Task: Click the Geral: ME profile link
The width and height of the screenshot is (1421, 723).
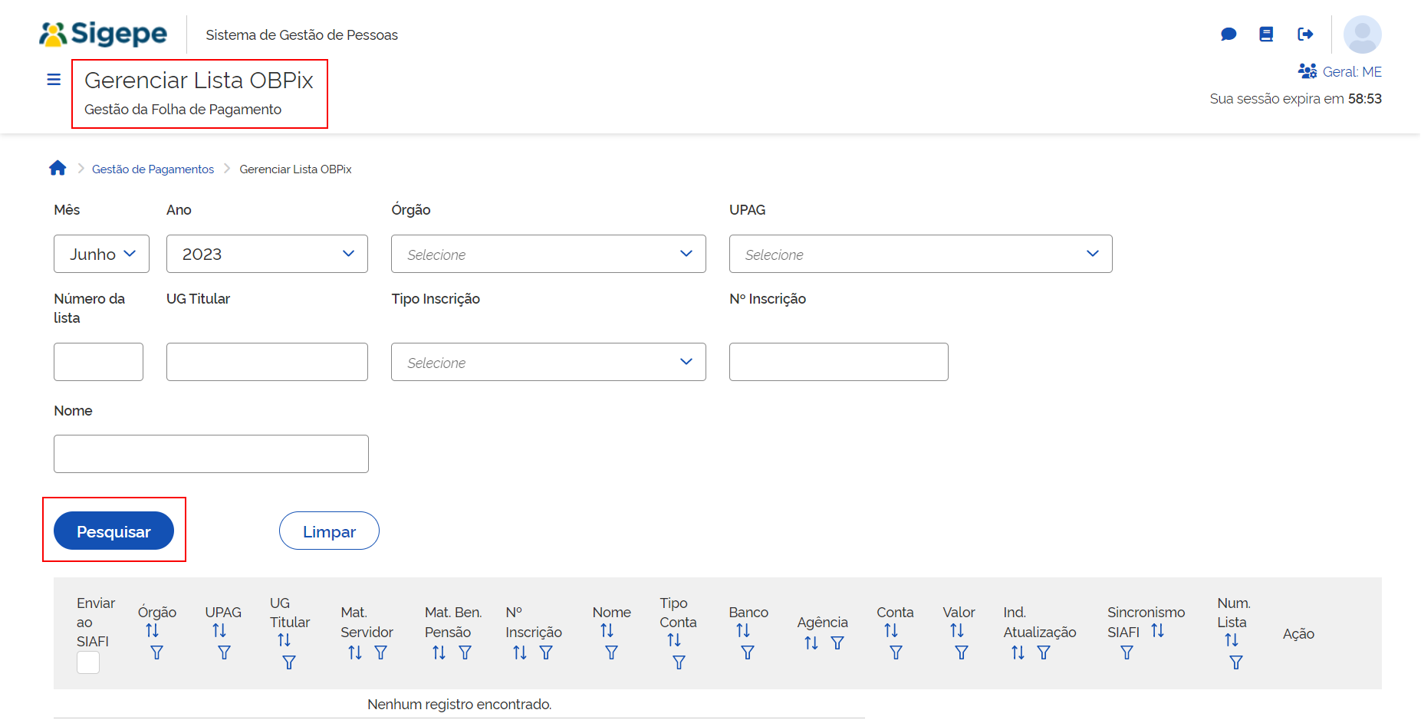Action: tap(1340, 72)
